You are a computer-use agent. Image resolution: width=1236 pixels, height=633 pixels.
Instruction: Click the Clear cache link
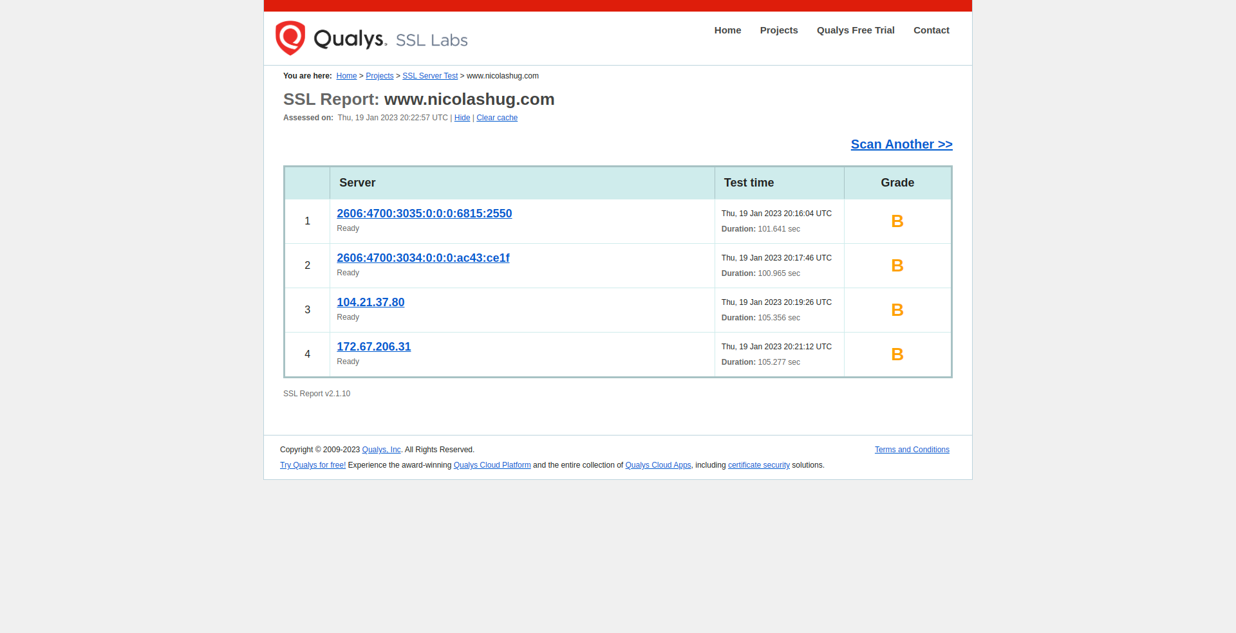[497, 118]
